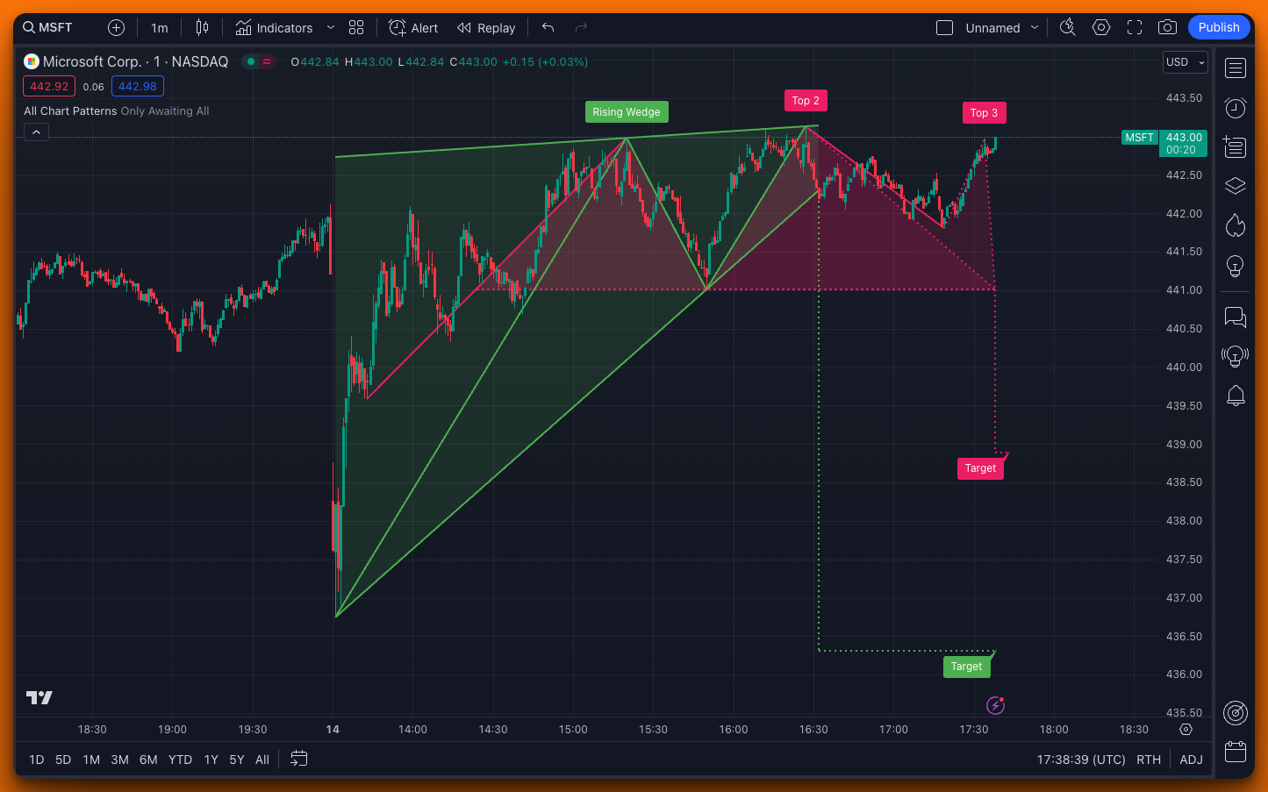Viewport: 1268px width, 792px height.
Task: Select the YTD time range
Action: 180,760
